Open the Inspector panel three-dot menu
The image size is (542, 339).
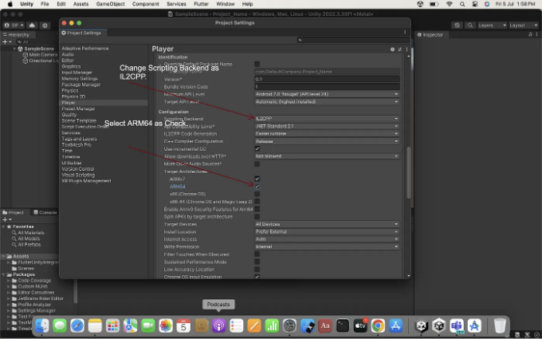536,34
